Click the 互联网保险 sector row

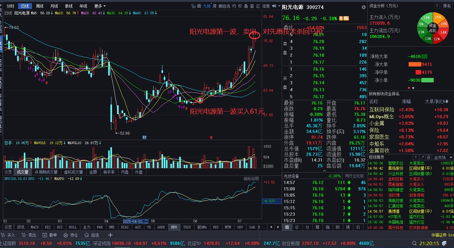[411, 110]
